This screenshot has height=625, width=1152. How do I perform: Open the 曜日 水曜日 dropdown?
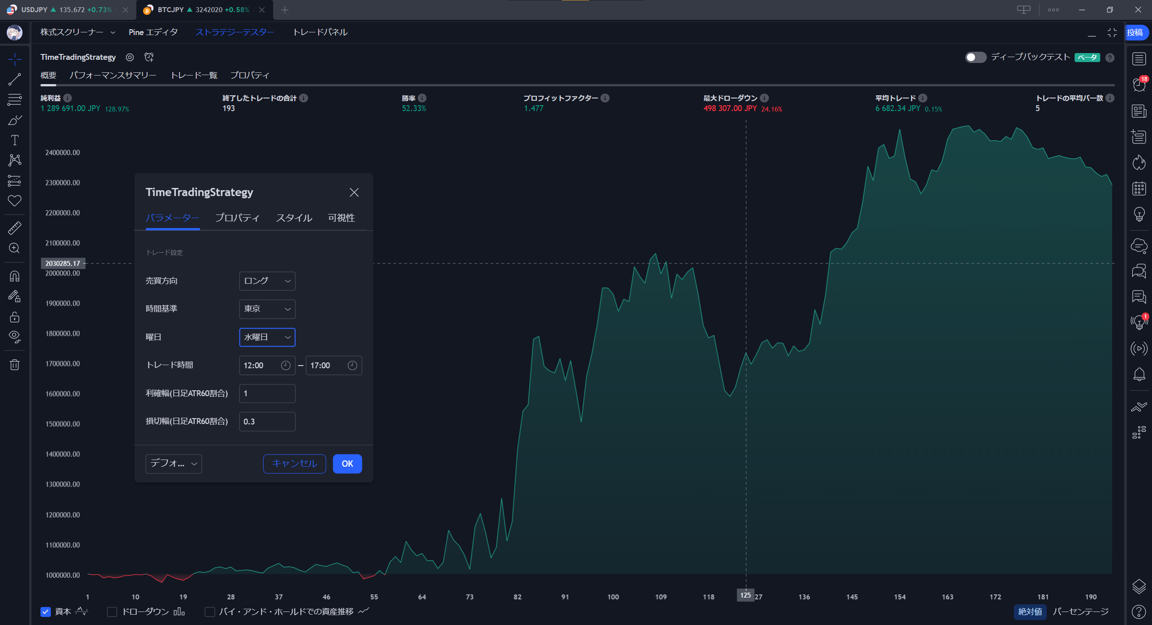coord(267,337)
